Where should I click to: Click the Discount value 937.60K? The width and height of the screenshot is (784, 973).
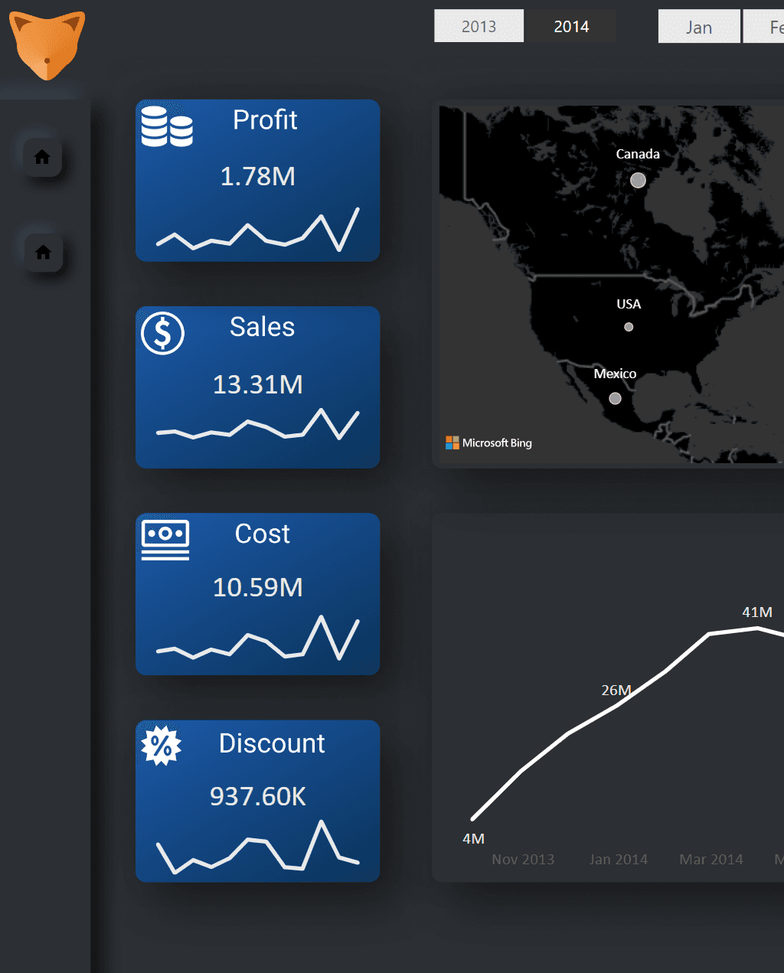click(258, 796)
